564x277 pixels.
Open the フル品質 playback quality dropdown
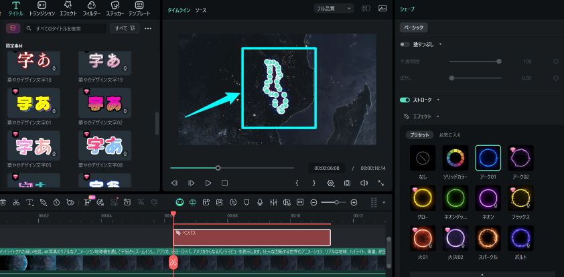click(334, 9)
